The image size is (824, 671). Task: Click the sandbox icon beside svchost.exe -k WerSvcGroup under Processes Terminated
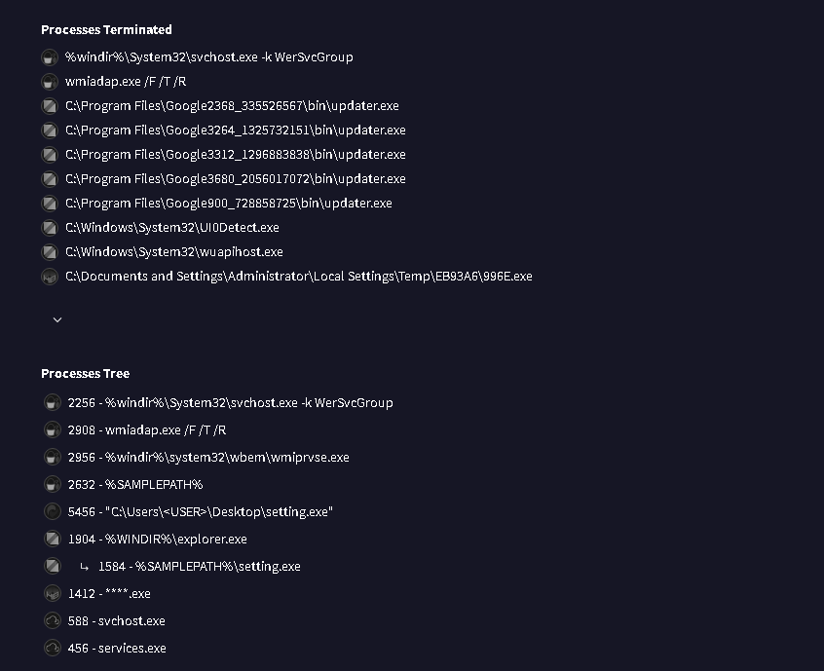[x=50, y=57]
